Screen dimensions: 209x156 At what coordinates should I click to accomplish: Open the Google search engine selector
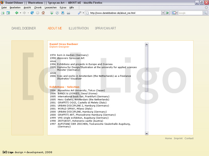click(175, 13)
